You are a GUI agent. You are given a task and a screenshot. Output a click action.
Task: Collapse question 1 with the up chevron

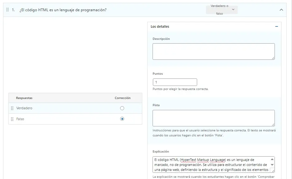(281, 10)
